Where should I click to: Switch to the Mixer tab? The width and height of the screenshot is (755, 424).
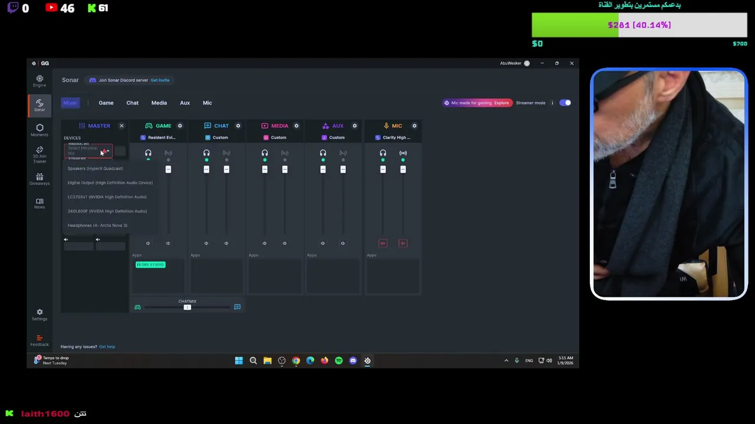[x=70, y=102]
